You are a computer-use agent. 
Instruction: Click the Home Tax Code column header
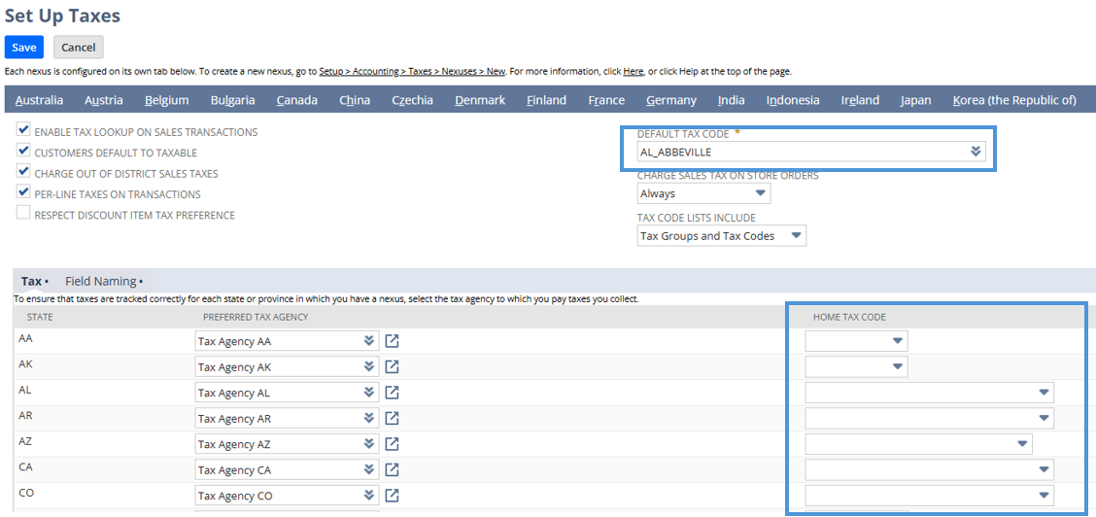coord(849,317)
